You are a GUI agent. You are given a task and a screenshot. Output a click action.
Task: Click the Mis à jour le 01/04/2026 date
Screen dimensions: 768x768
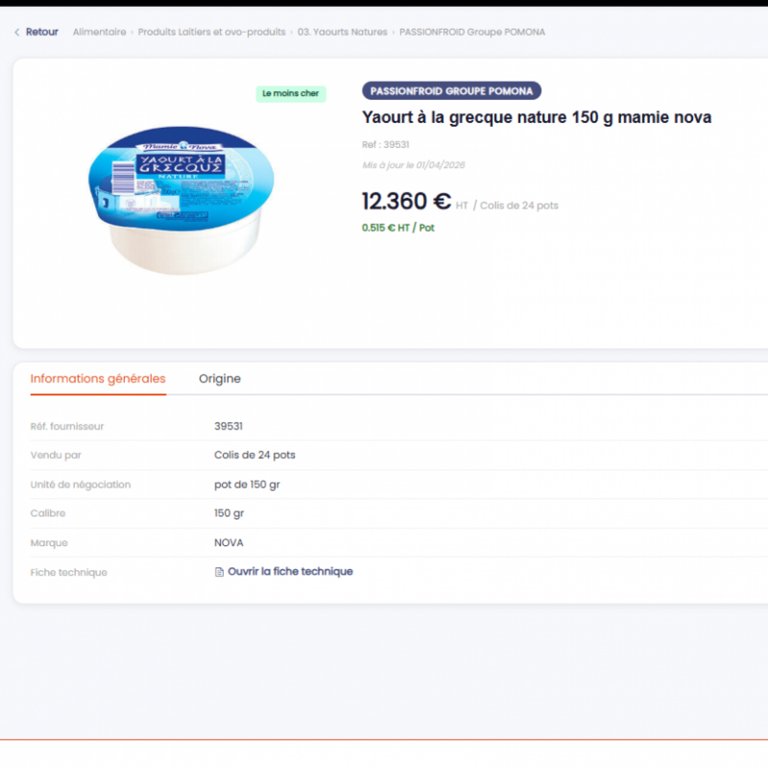pos(413,165)
